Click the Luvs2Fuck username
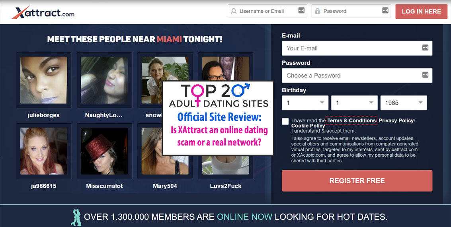This screenshot has width=451, height=227. [x=226, y=186]
